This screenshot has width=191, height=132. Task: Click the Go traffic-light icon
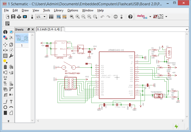coord(121,17)
